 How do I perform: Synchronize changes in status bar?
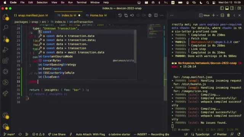[x=20, y=134]
